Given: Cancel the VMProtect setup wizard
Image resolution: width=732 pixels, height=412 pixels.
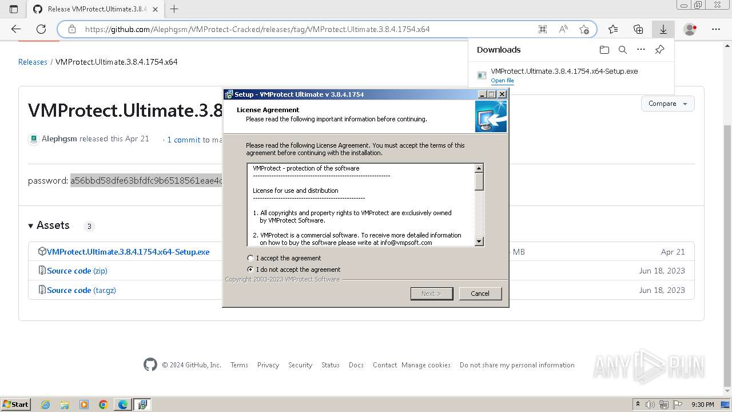Looking at the screenshot, I should 480,294.
